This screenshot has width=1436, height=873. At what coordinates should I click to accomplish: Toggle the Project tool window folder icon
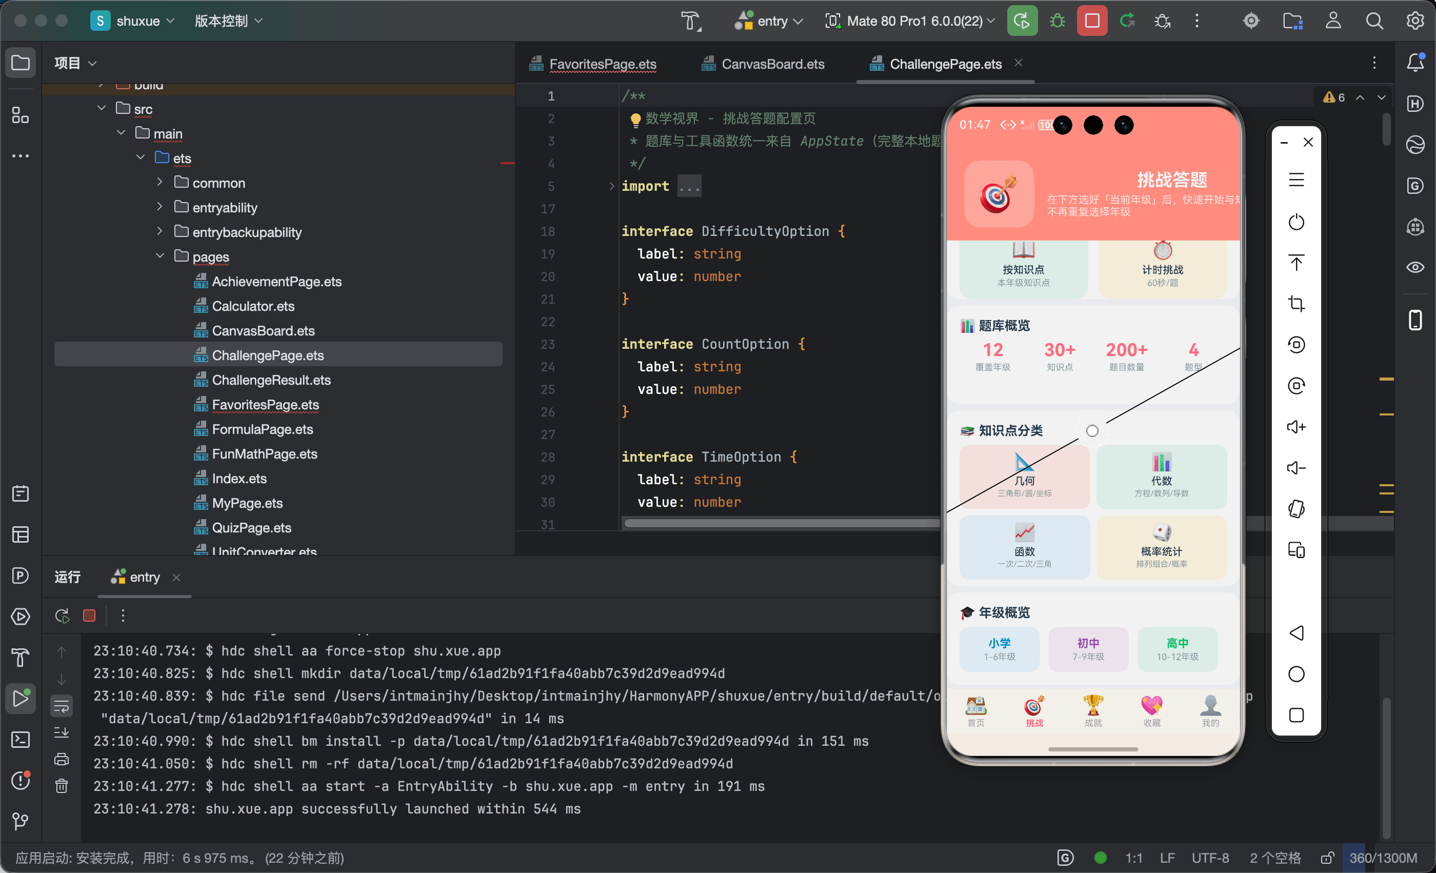(x=21, y=63)
